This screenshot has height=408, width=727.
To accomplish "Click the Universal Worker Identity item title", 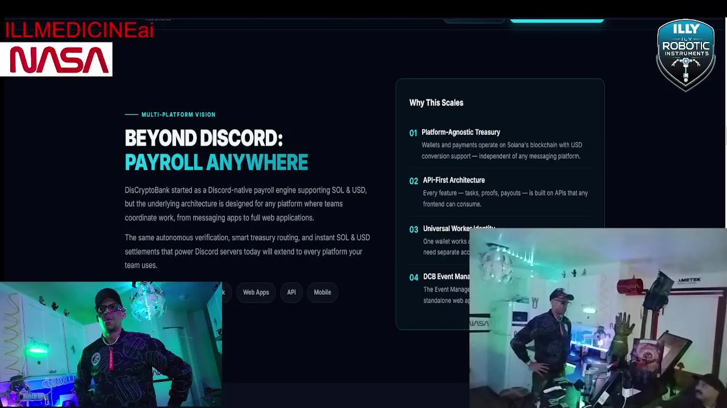I will (459, 228).
